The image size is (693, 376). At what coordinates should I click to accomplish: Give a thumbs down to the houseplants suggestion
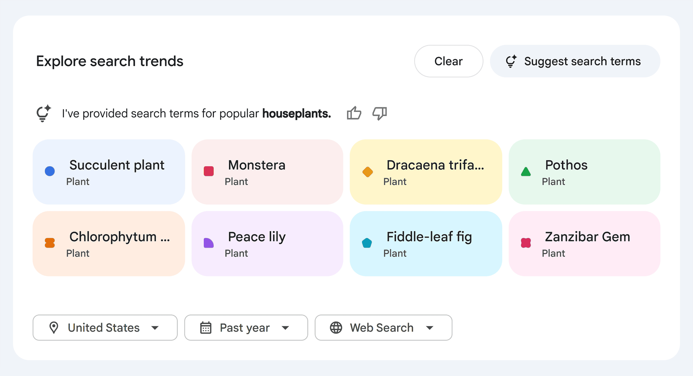(380, 114)
